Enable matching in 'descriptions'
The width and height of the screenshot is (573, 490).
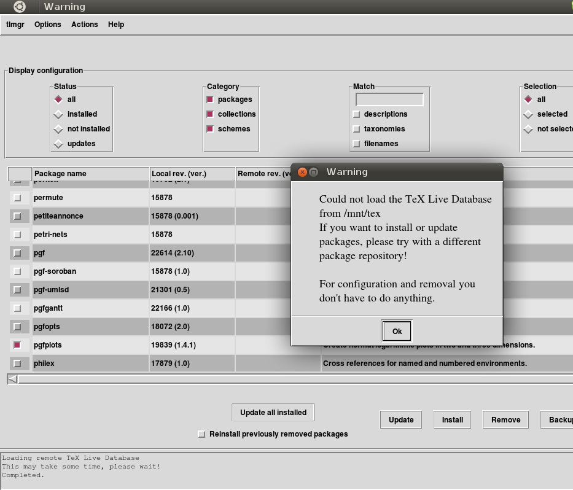(356, 114)
